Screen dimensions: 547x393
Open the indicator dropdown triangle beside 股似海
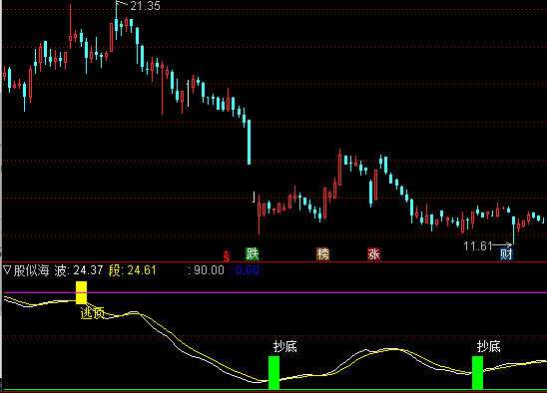7,270
